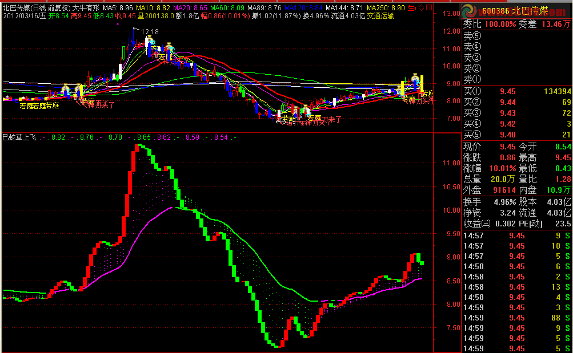Click the 交通运输 sector link

click(x=380, y=16)
